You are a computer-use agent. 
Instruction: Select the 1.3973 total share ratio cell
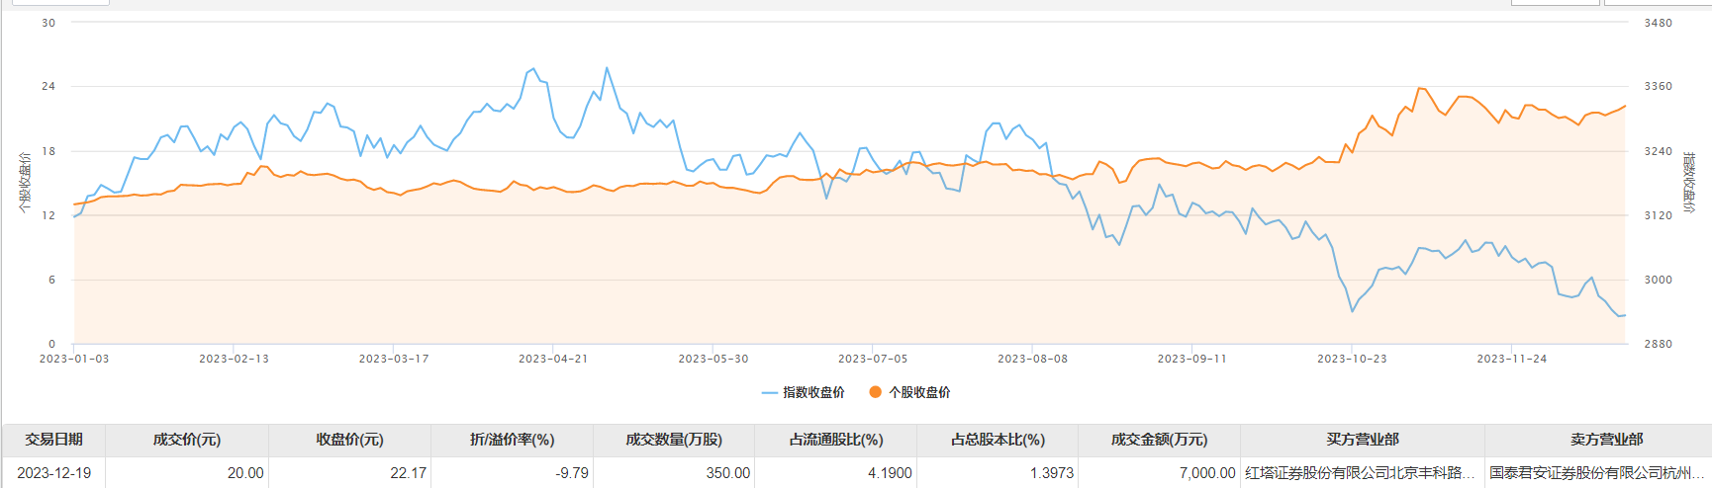tap(999, 473)
